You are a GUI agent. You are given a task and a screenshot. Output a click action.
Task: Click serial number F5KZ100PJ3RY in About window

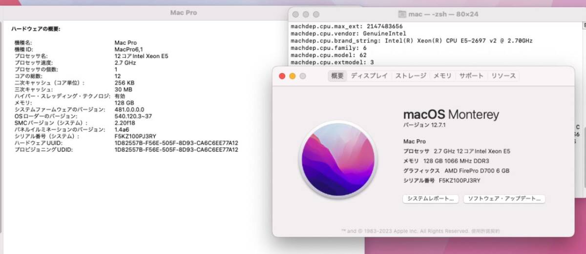[x=460, y=180]
